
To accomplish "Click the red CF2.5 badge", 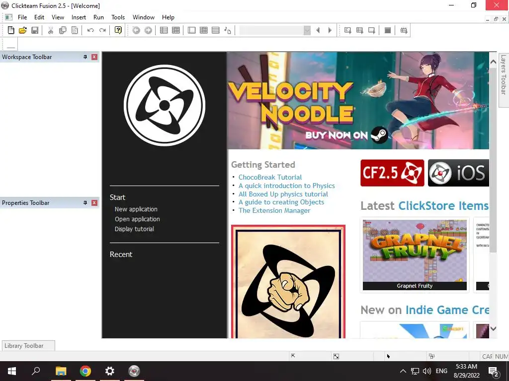I will point(392,173).
